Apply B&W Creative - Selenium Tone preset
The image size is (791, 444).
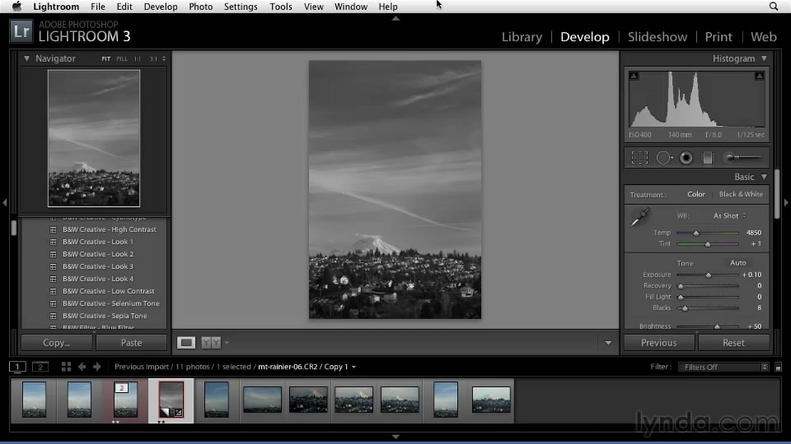point(110,303)
